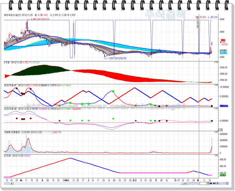
Task: Click the N month label on the date axis
Action: (198, 180)
